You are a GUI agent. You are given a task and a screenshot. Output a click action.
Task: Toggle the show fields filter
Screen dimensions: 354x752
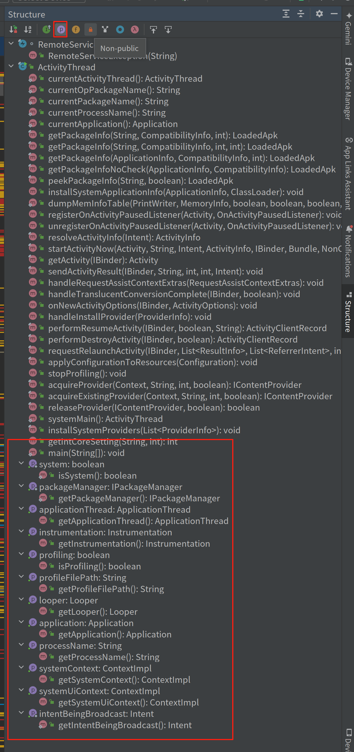click(76, 29)
